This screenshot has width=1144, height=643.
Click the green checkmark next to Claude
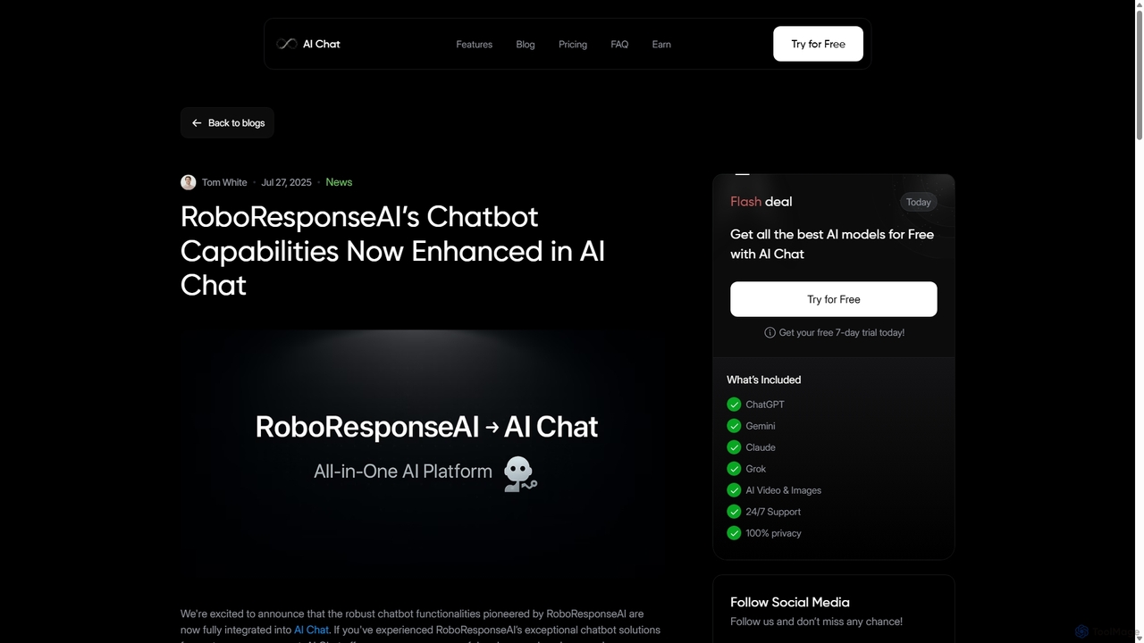(x=734, y=447)
